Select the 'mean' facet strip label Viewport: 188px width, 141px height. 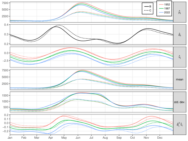pos(180,80)
